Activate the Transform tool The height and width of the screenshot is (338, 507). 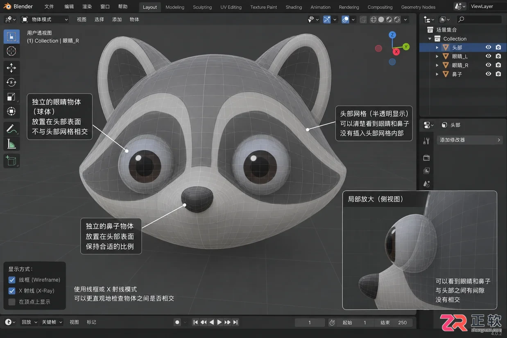(11, 111)
